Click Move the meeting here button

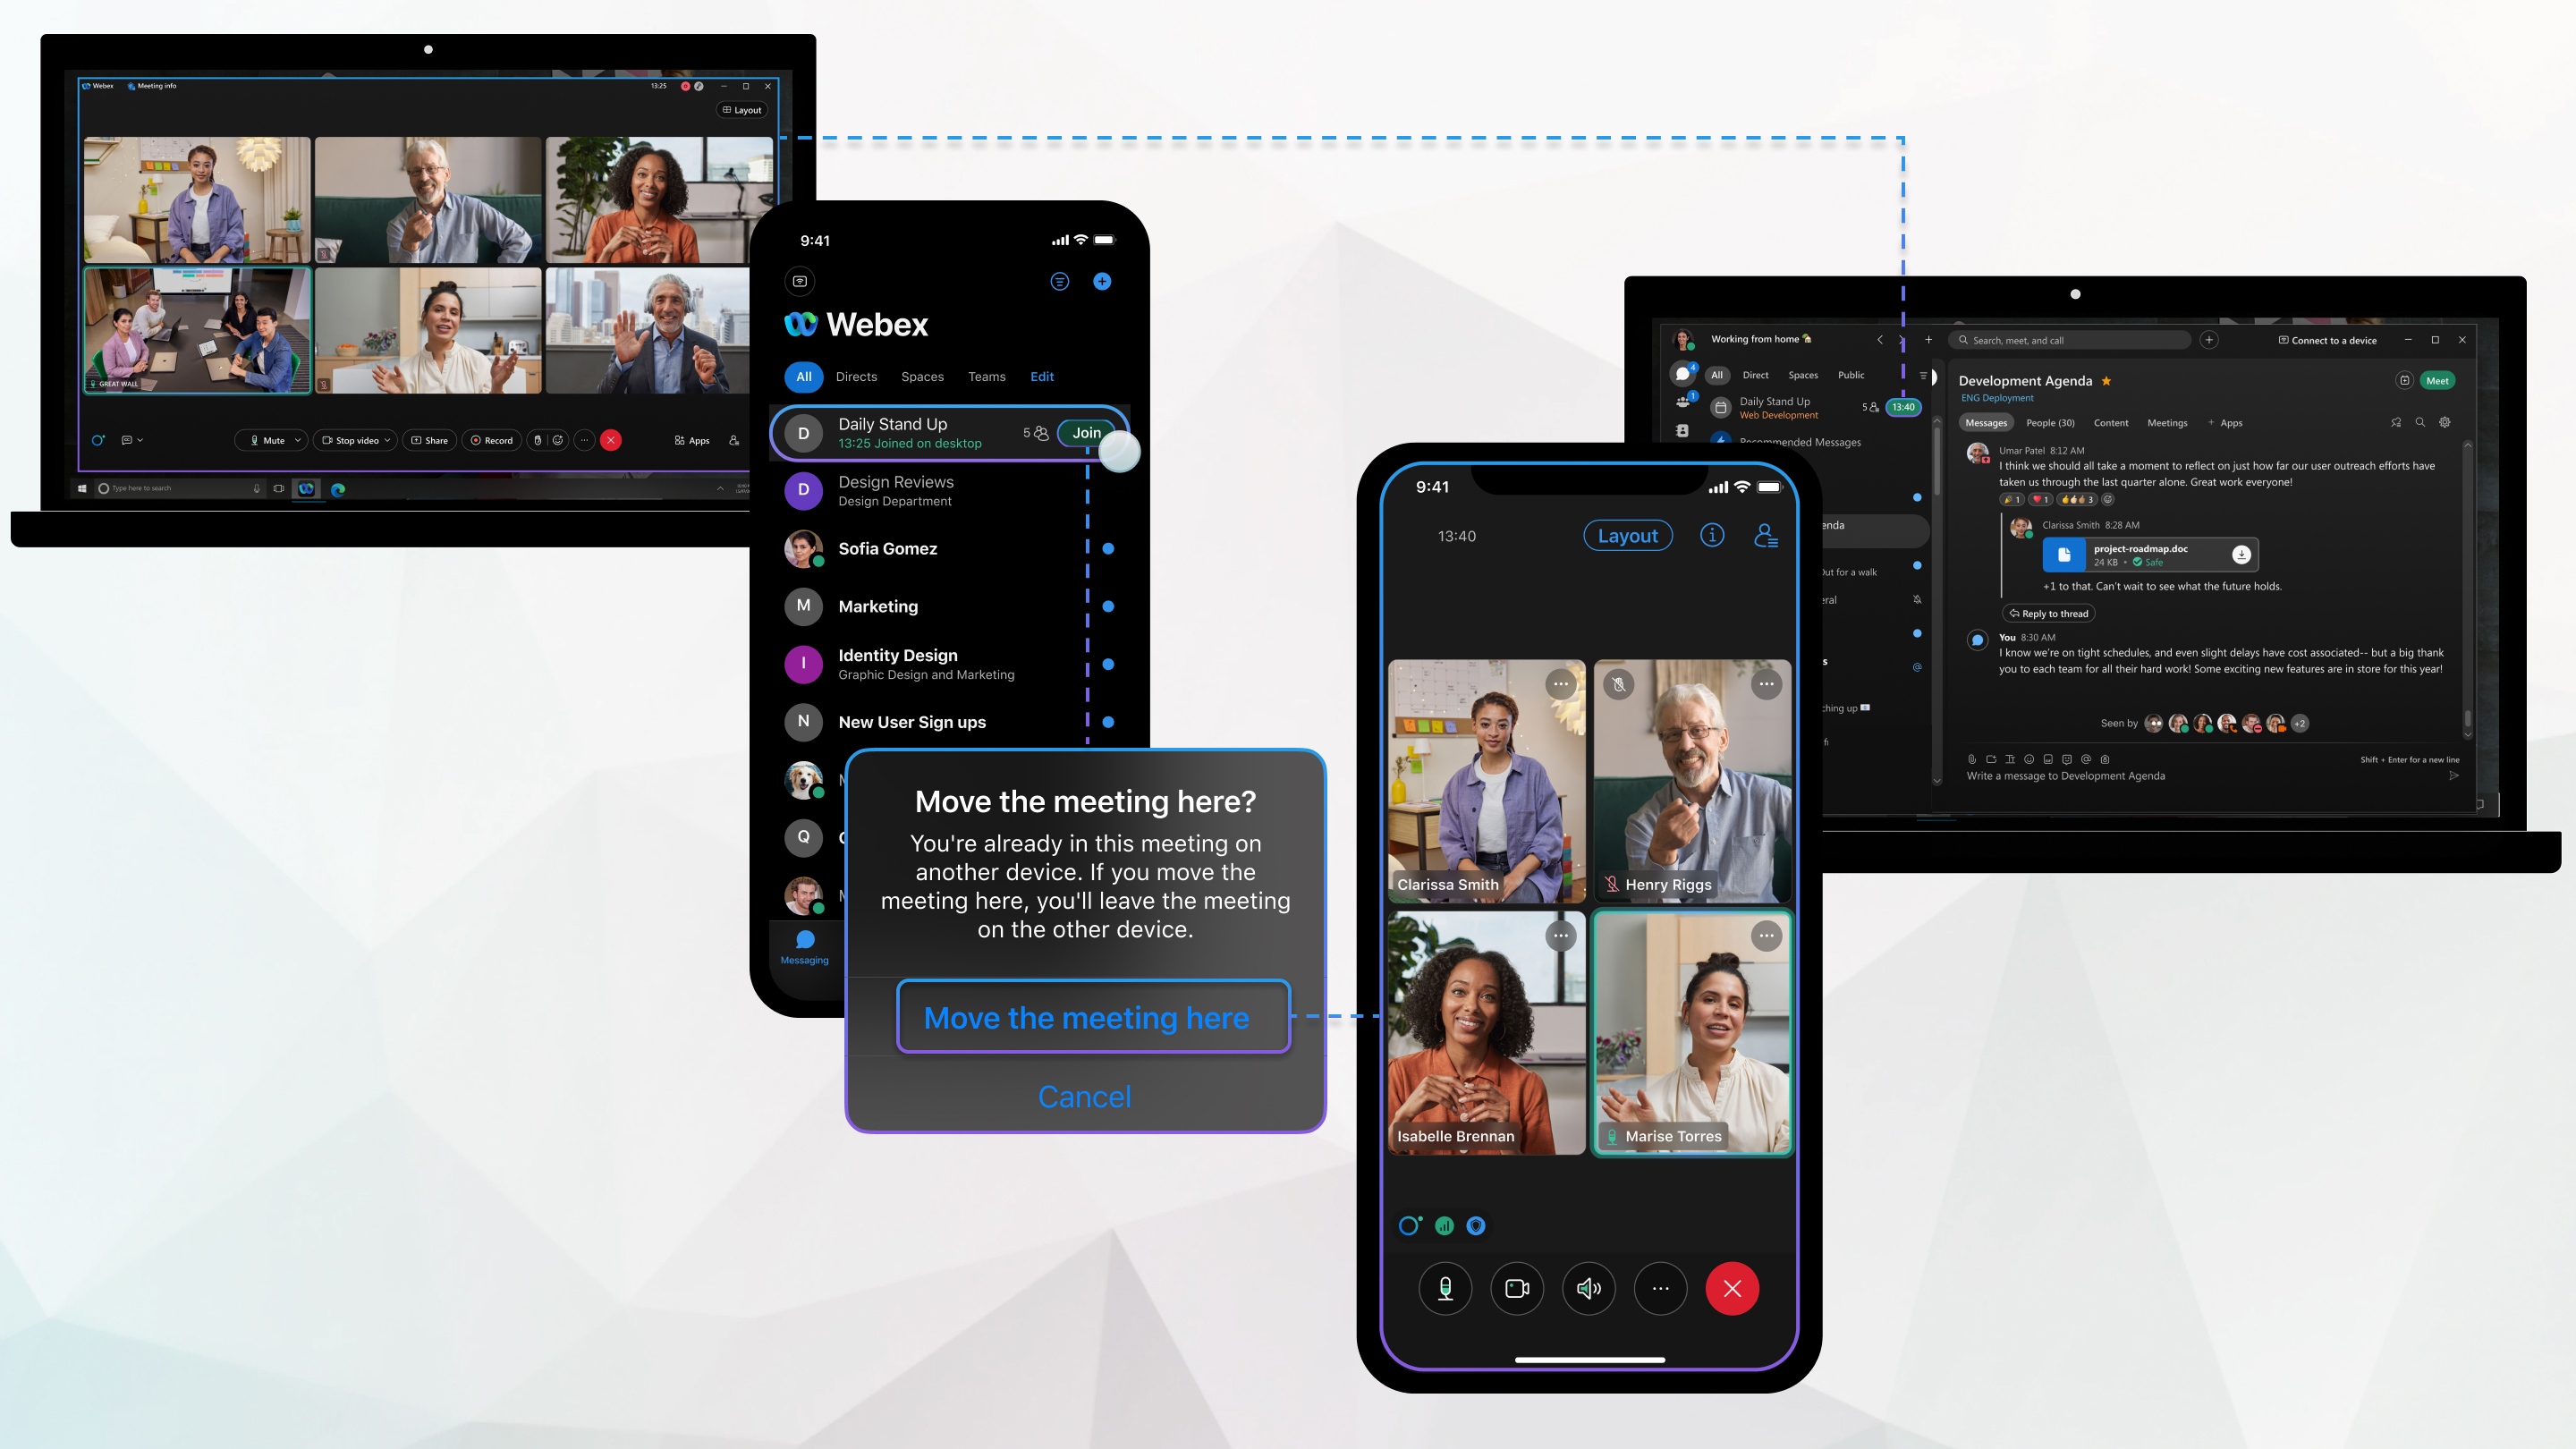pos(1085,1015)
